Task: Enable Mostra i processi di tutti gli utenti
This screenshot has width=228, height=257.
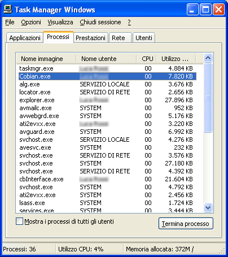Action: [20, 221]
